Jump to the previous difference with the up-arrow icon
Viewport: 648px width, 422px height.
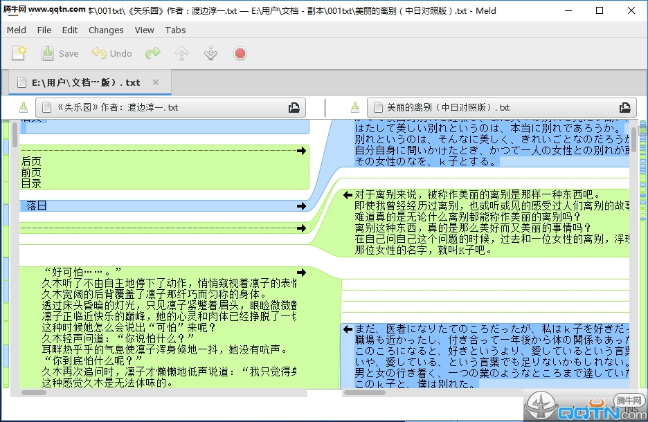click(181, 53)
